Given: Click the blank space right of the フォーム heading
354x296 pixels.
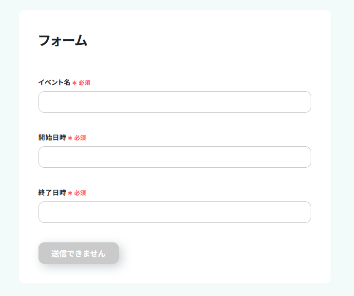Looking at the screenshot, I should pyautogui.click(x=205, y=40).
